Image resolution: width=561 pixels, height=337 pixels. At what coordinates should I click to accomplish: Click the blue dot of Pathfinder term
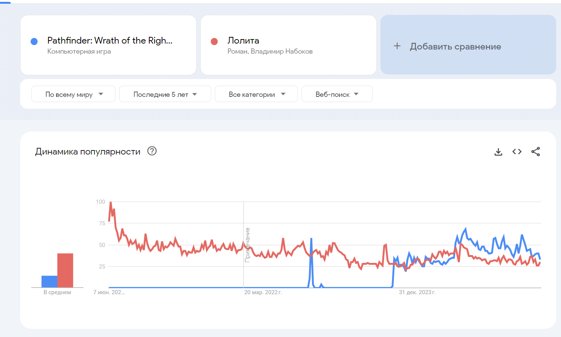(34, 41)
